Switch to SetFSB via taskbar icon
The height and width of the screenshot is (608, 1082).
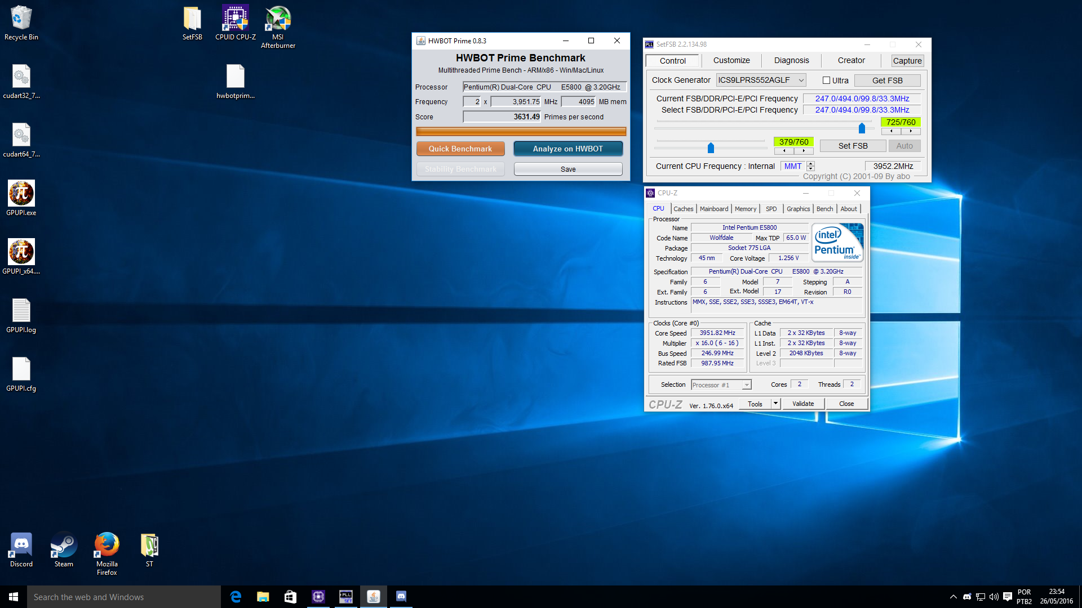tap(345, 597)
